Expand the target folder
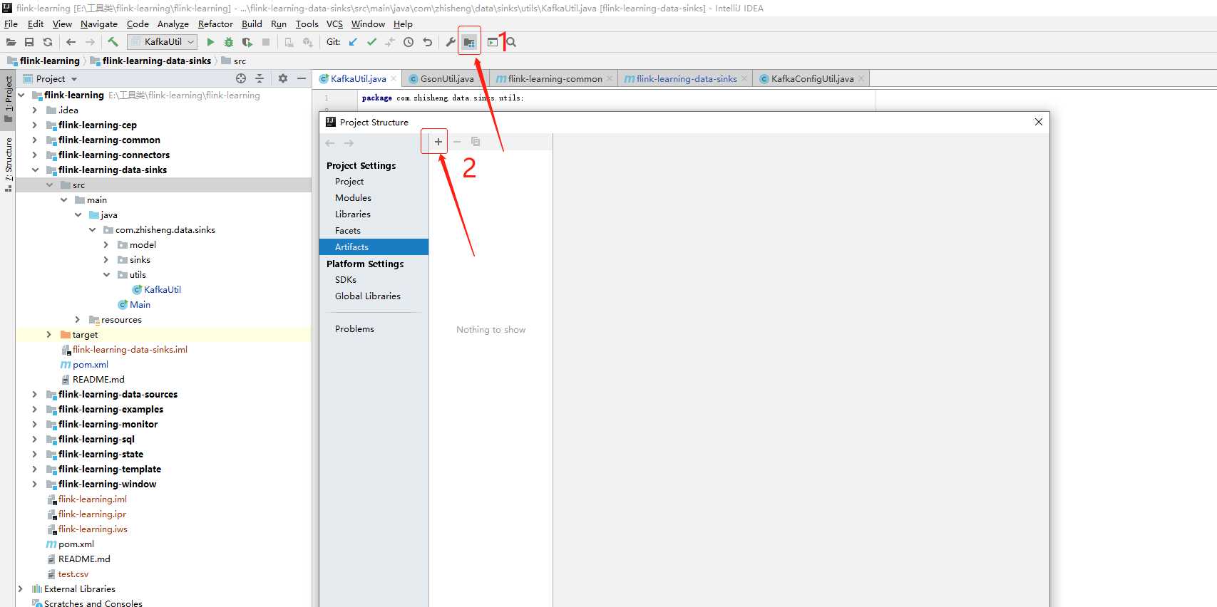Image resolution: width=1217 pixels, height=607 pixels. coord(49,334)
